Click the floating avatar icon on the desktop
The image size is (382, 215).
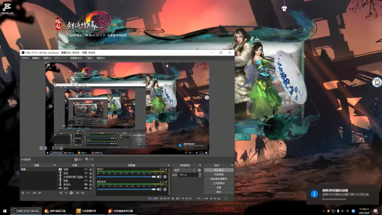pos(377,82)
